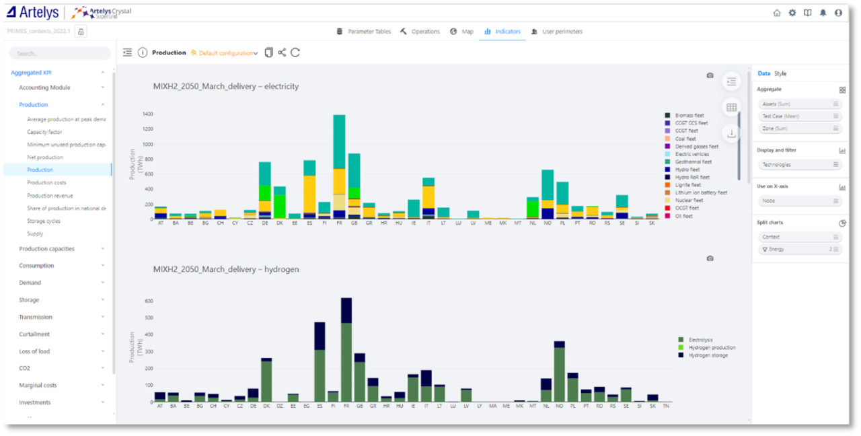Click the pie chart icon beside Split charts
Screen dimensions: 861x436
point(842,223)
